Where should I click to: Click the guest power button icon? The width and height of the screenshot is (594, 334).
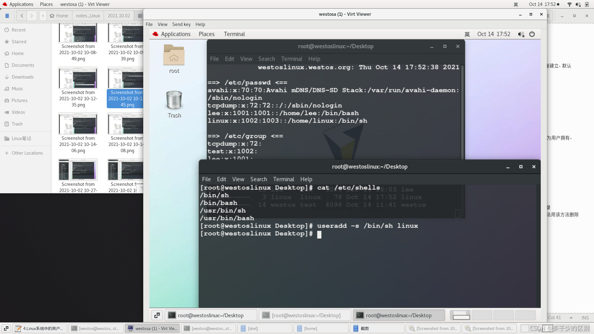[x=532, y=34]
